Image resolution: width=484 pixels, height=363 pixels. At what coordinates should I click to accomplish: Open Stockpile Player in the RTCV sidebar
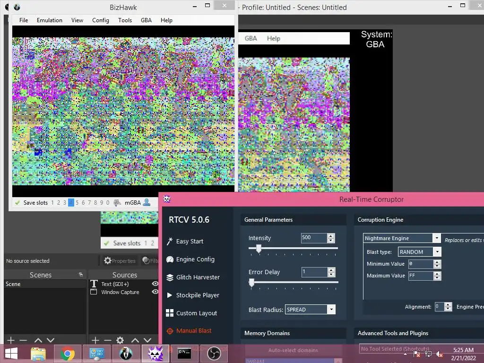coord(193,295)
